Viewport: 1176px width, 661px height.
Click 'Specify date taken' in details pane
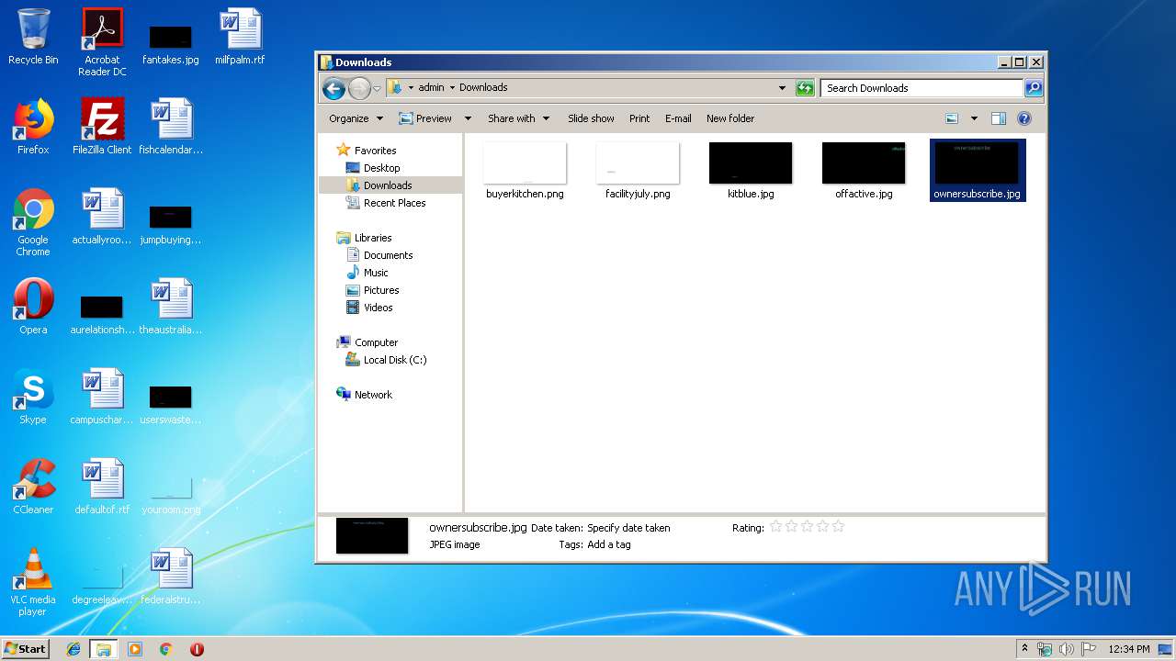tap(628, 528)
